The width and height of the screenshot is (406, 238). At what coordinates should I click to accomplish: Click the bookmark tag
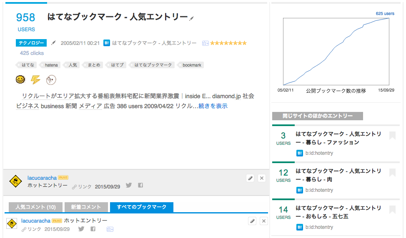190,65
